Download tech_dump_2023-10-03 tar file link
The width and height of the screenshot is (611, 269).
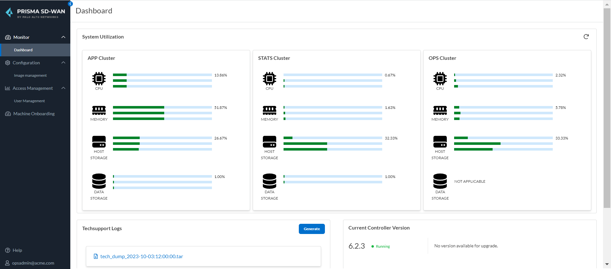tap(141, 256)
